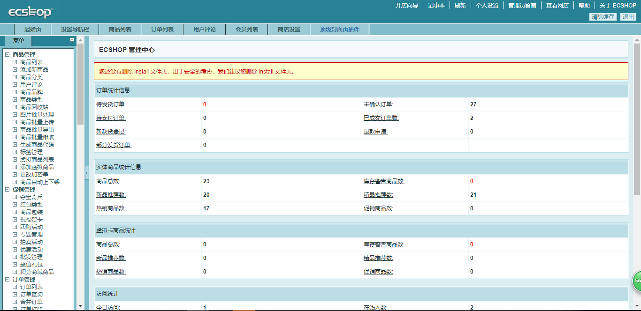Open the 开店向导 wizard
Viewport: 641px width, 311px height.
(x=407, y=5)
